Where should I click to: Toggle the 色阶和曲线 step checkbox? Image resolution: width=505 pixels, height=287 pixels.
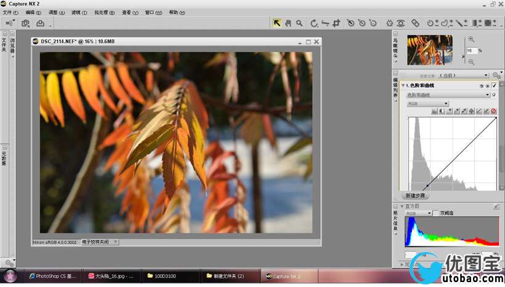click(x=494, y=86)
